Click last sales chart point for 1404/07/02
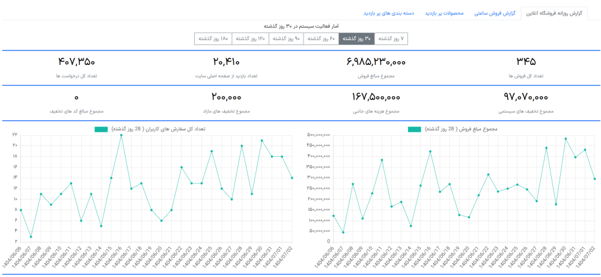Viewport: 601px width, 277px height. 594,179
